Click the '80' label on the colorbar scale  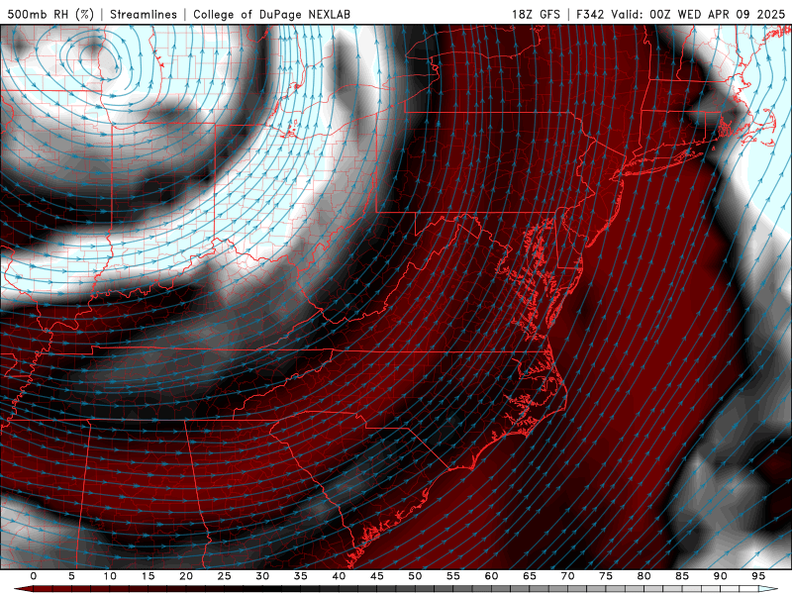643,576
